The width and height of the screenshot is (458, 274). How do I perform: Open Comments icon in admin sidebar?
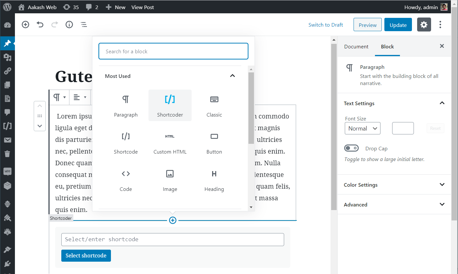[x=7, y=112]
